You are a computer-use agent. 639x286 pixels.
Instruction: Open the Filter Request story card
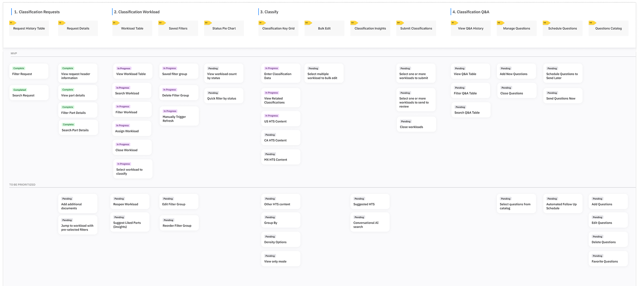coord(29,71)
